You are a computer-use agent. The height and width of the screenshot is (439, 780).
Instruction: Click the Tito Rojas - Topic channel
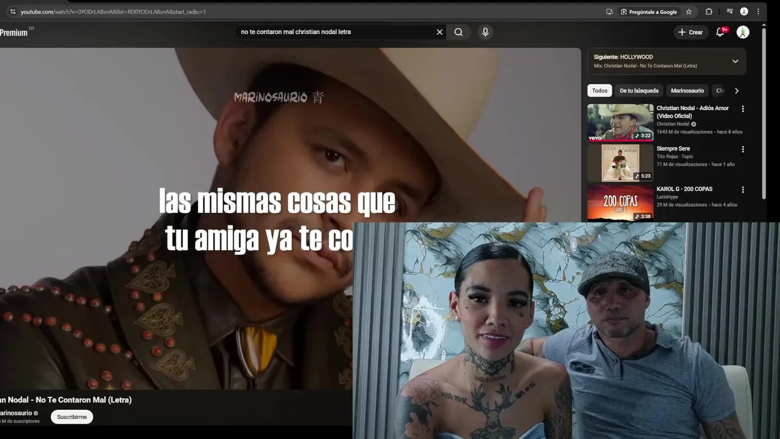click(x=675, y=157)
